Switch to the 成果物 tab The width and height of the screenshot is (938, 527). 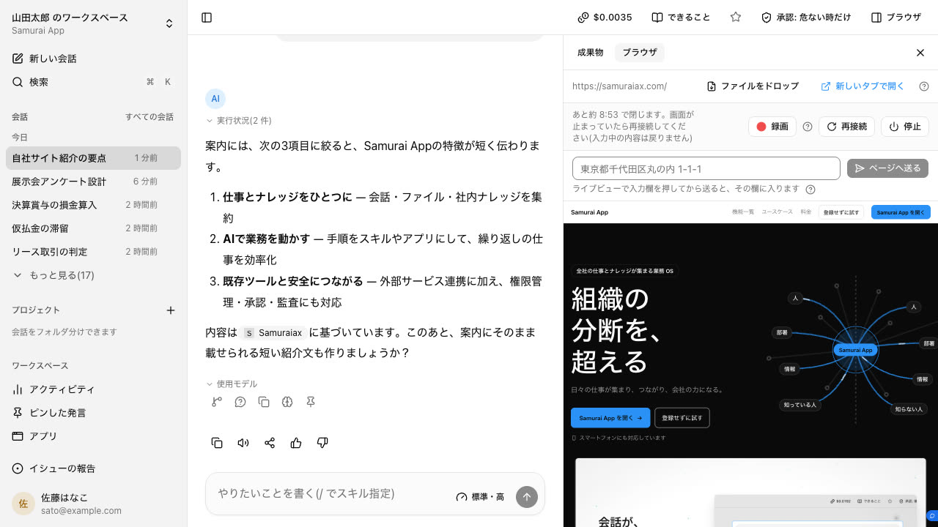(590, 53)
